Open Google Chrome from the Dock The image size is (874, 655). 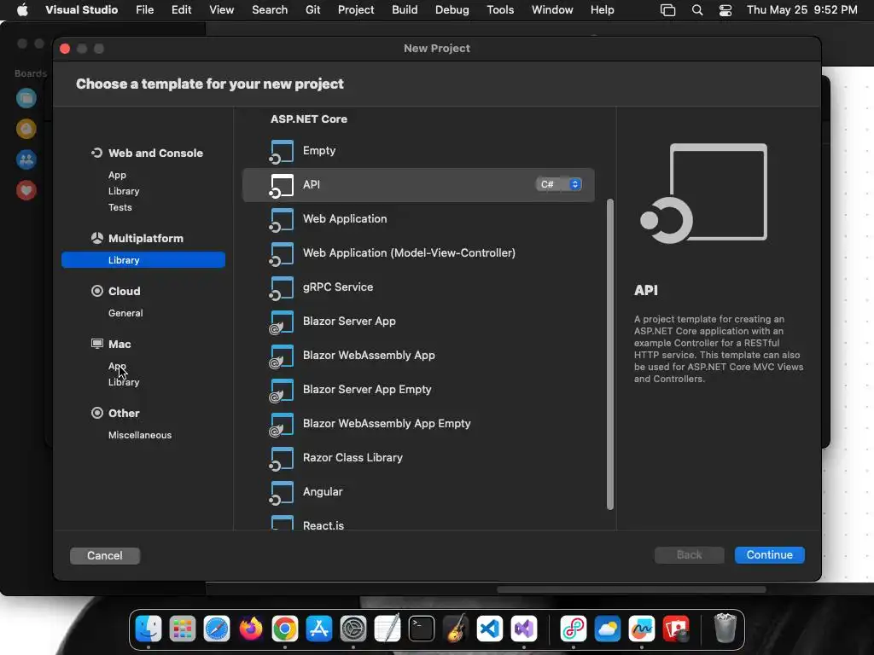285,629
